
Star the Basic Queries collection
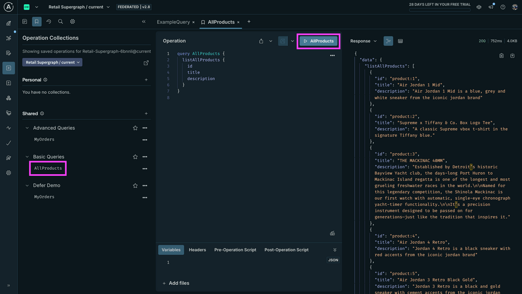[135, 157]
